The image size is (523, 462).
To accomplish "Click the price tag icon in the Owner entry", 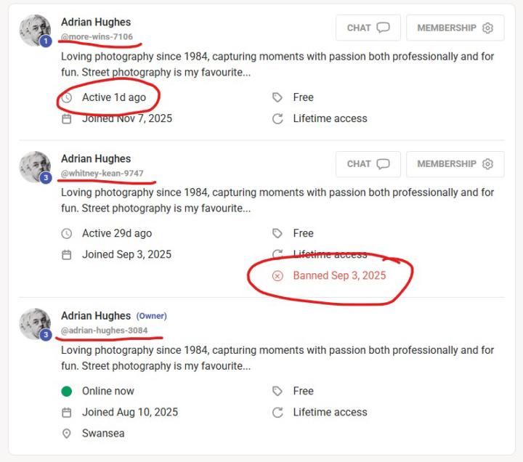I will [277, 391].
